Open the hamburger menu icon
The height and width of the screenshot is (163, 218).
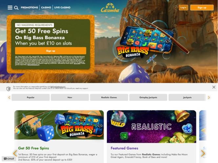(x=10, y=8)
